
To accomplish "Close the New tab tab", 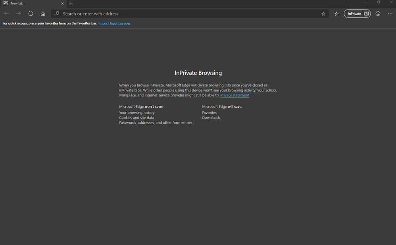I will [x=62, y=4].
